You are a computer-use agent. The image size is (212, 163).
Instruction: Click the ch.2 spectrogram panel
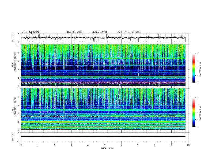pos(103,109)
